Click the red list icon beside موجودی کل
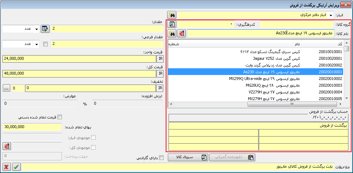The height and width of the screenshot is (173, 353). [x=7, y=146]
